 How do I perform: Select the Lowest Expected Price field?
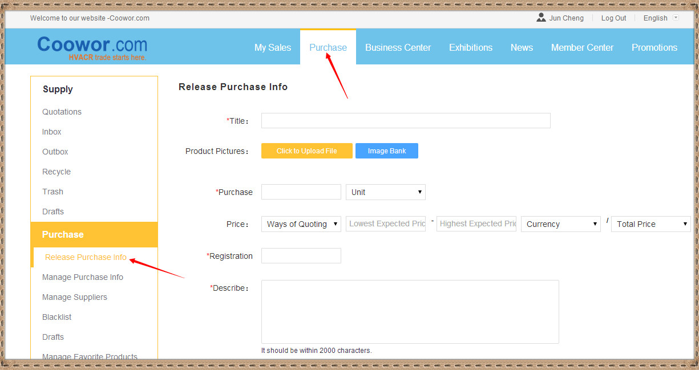(x=386, y=224)
